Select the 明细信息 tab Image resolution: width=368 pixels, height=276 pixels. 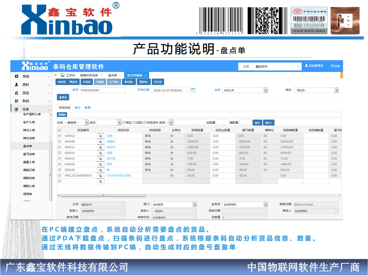point(64,107)
